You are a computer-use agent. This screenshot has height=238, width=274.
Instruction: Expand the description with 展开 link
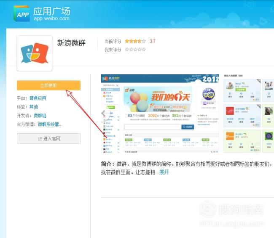click(x=164, y=172)
